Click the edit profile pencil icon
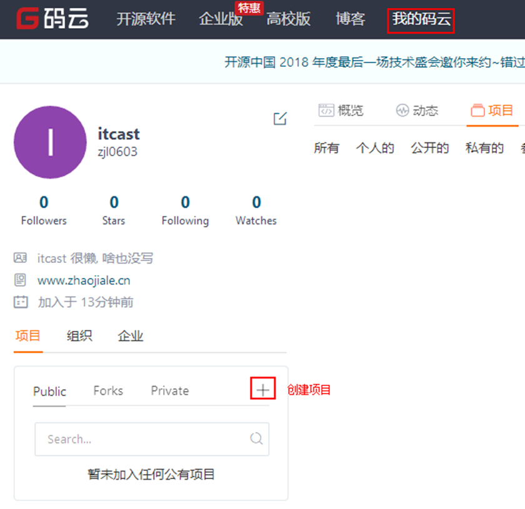 tap(280, 119)
